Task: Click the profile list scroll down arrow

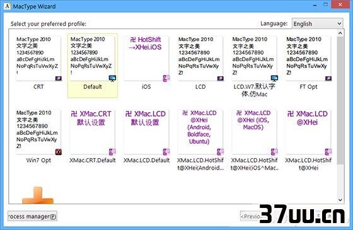Action: (340, 200)
